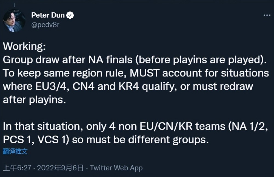Click the Peter Dun display name
This screenshot has height=177, width=274.
click(48, 15)
